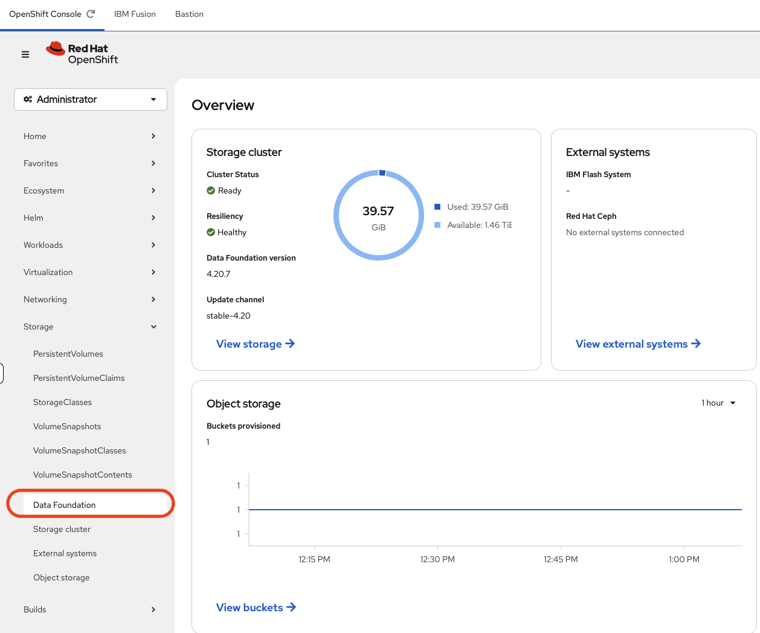Image resolution: width=760 pixels, height=633 pixels.
Task: Switch to the Bastion tab
Action: (189, 14)
